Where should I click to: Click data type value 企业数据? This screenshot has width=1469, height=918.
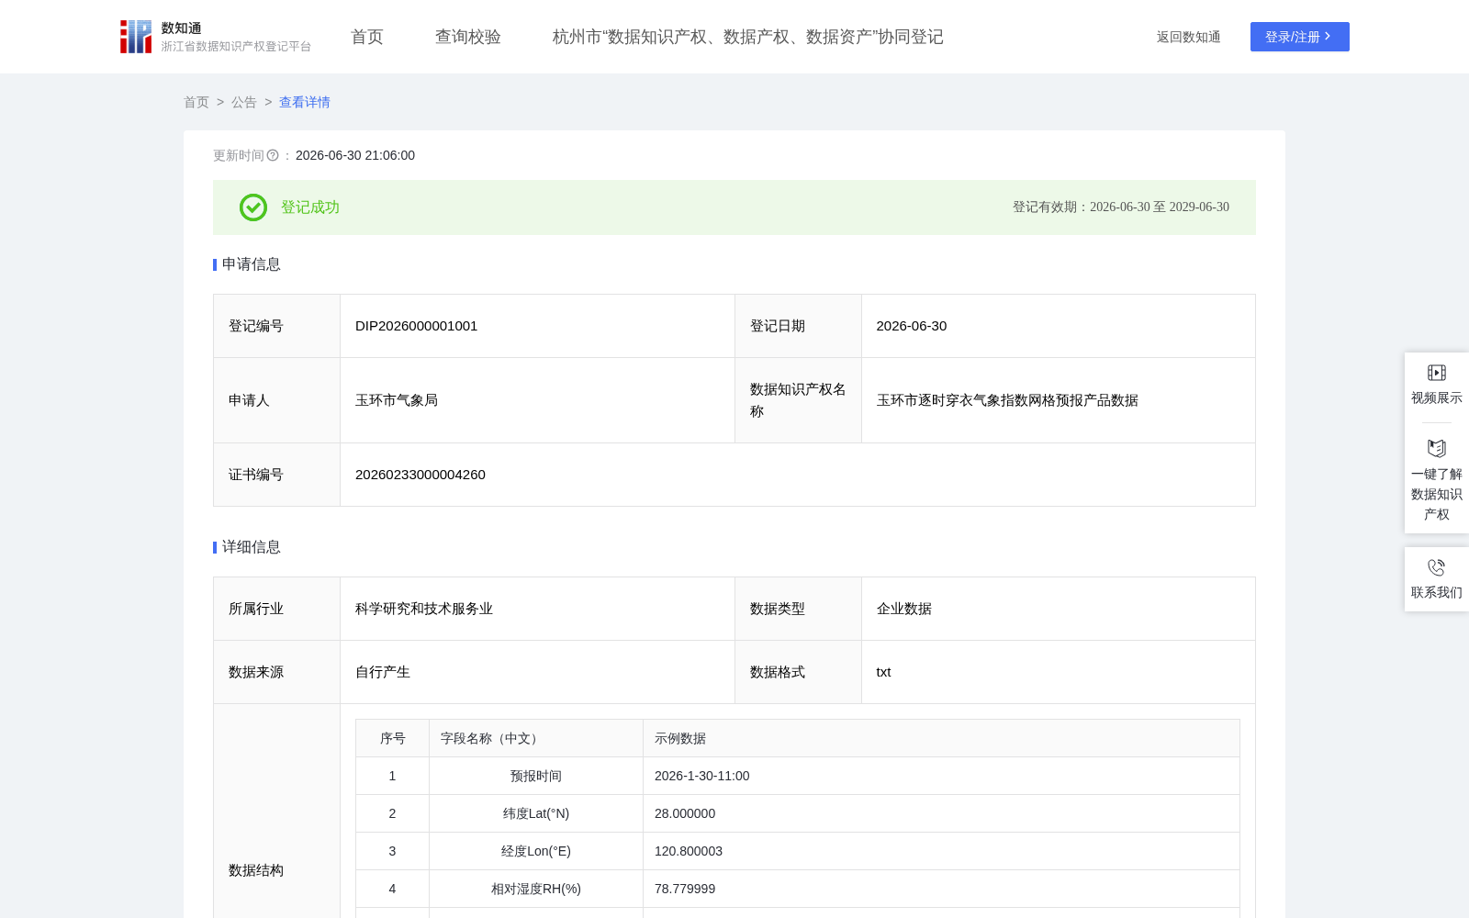tap(904, 609)
